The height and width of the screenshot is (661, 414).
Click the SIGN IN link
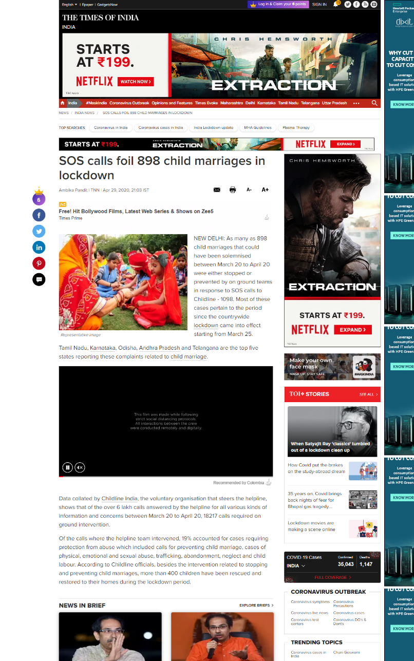(319, 4)
